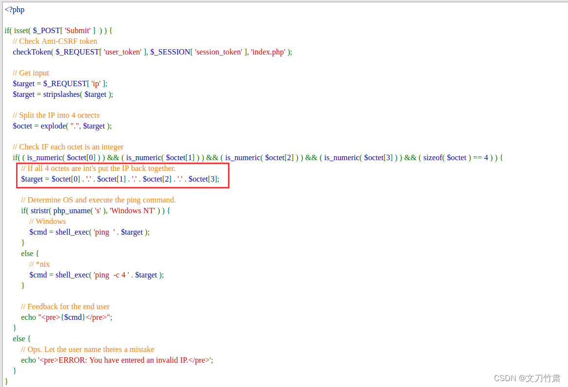The image size is (568, 387).
Task: Select the '$octet = explode( ".", $target );' line
Action: click(x=62, y=126)
